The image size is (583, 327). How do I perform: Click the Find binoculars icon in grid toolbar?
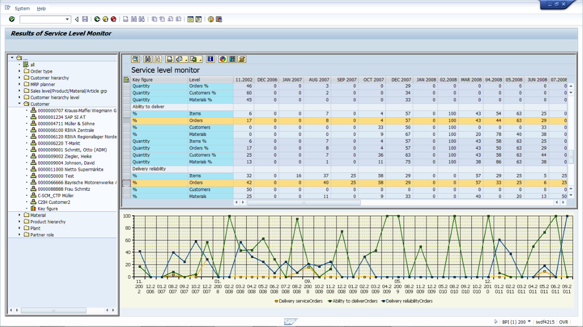148,59
